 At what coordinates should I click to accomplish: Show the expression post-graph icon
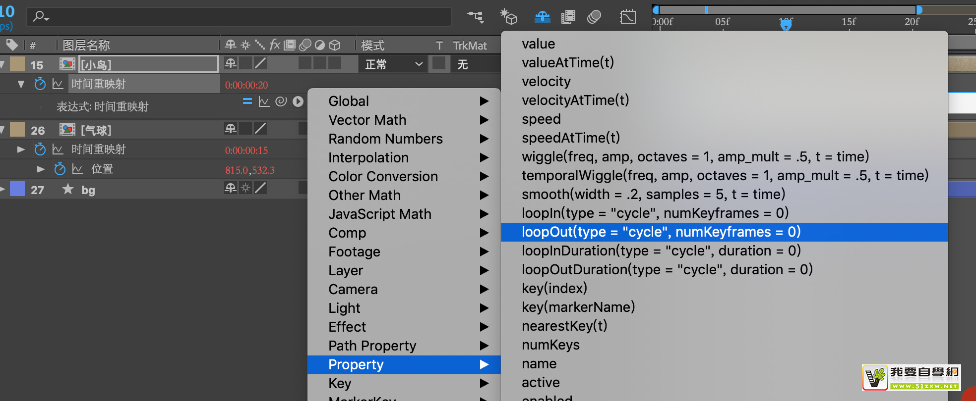tap(264, 101)
